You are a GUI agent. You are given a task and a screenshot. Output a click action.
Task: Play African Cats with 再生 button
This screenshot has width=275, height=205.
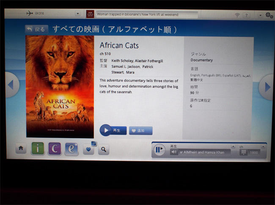coord(113,130)
